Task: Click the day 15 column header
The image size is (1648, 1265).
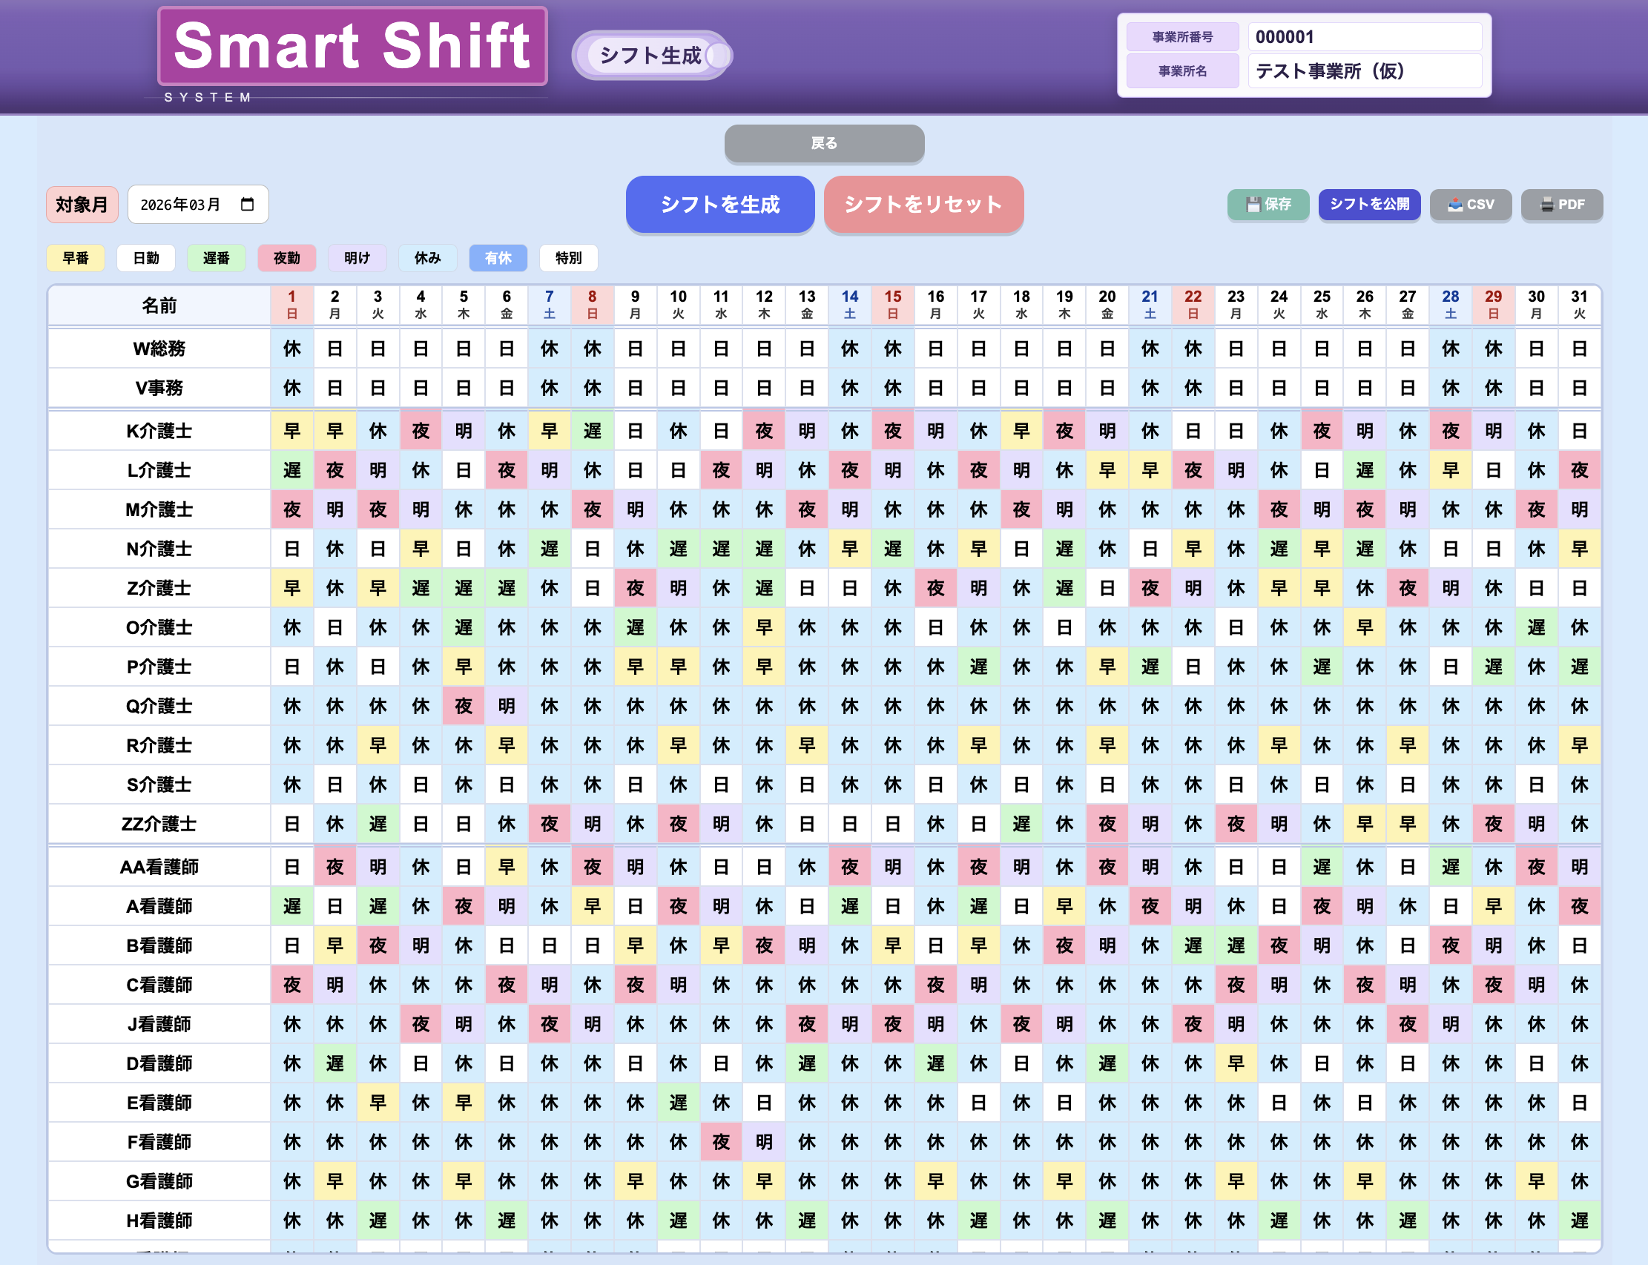Action: [892, 304]
